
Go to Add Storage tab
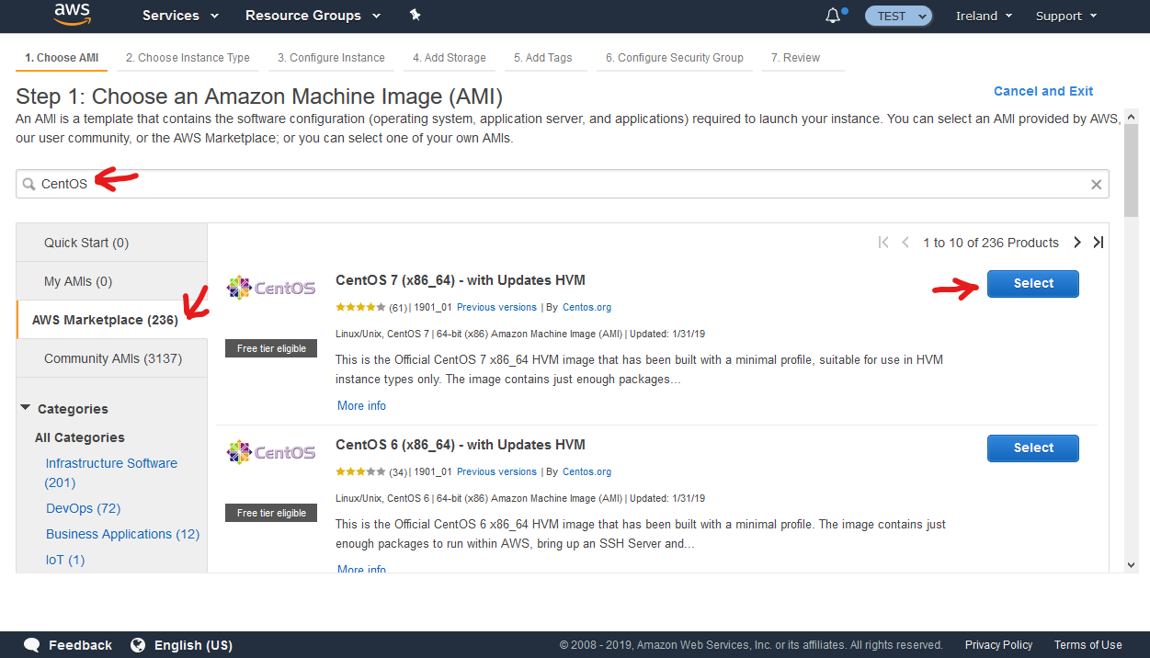(450, 58)
